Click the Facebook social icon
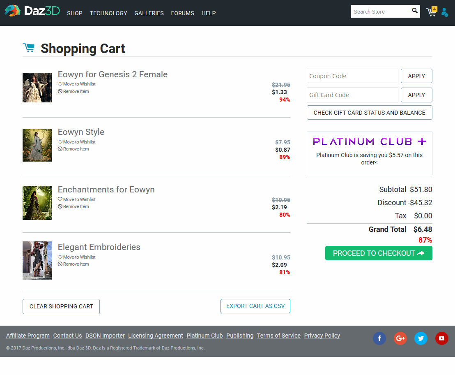455x375 pixels. pos(379,338)
